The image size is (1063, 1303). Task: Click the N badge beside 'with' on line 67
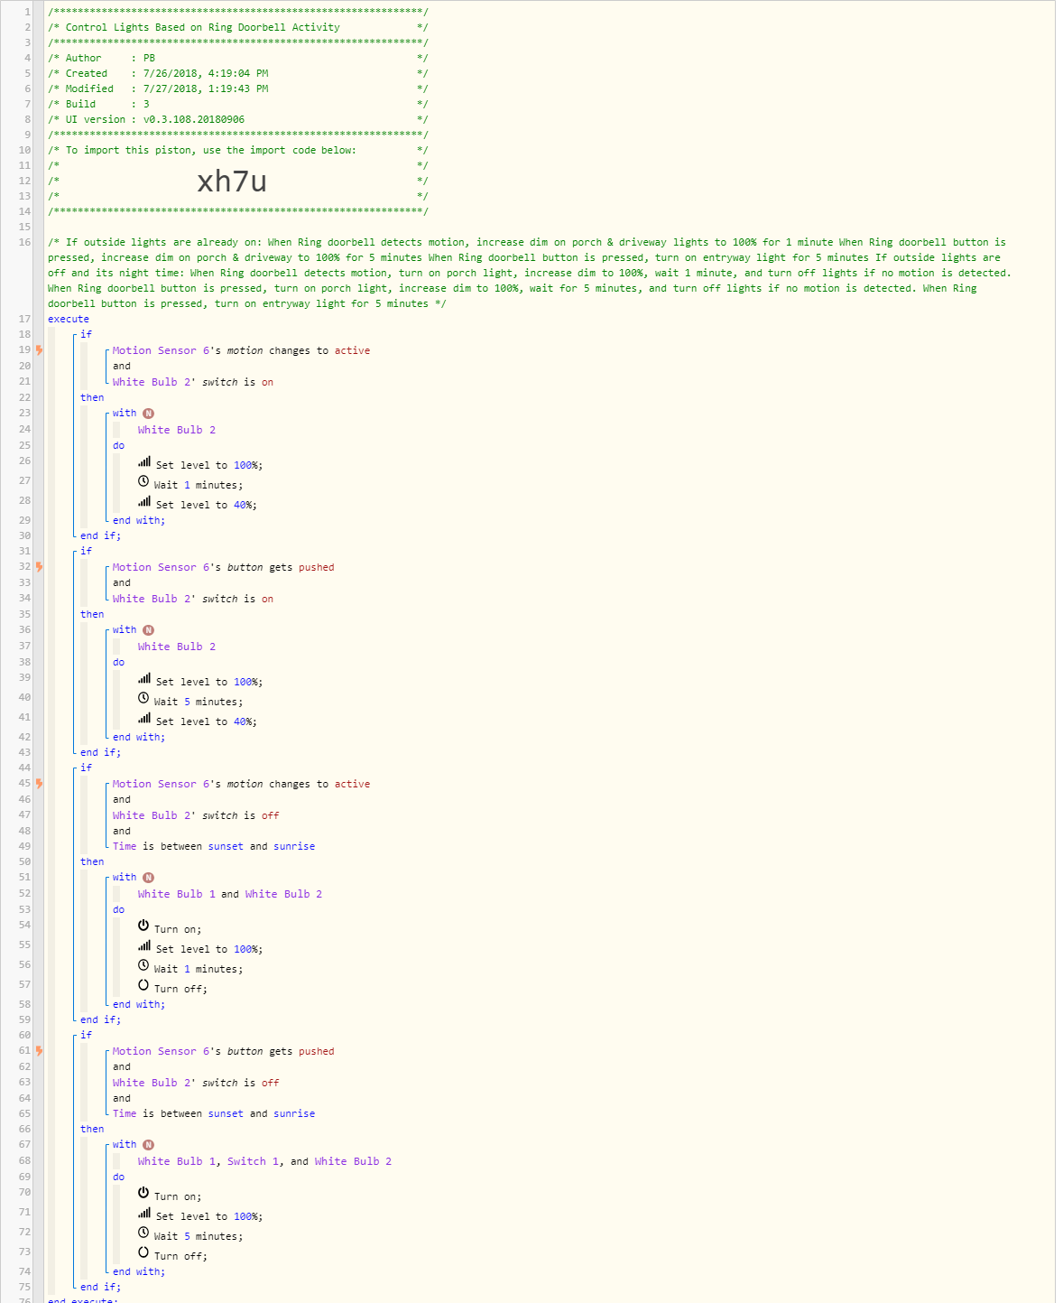point(149,1145)
